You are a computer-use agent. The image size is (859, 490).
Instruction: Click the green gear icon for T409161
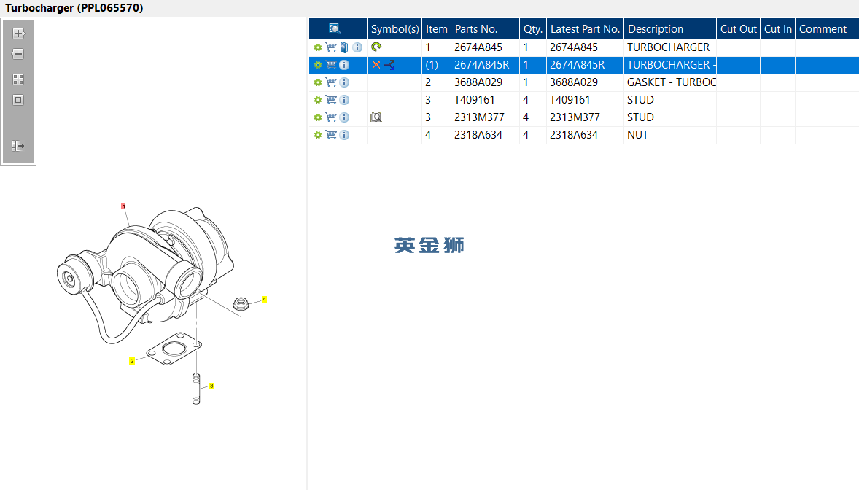tap(318, 101)
